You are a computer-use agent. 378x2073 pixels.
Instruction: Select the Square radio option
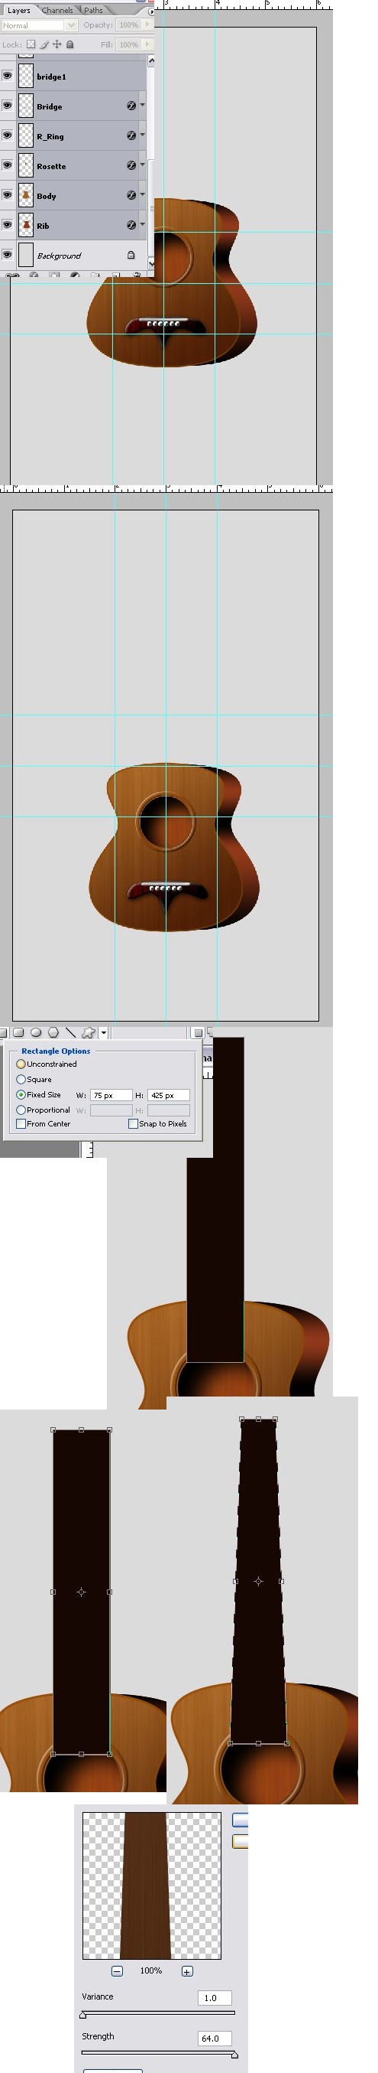(21, 1079)
